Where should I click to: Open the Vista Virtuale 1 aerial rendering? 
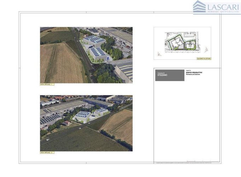click(x=86, y=55)
